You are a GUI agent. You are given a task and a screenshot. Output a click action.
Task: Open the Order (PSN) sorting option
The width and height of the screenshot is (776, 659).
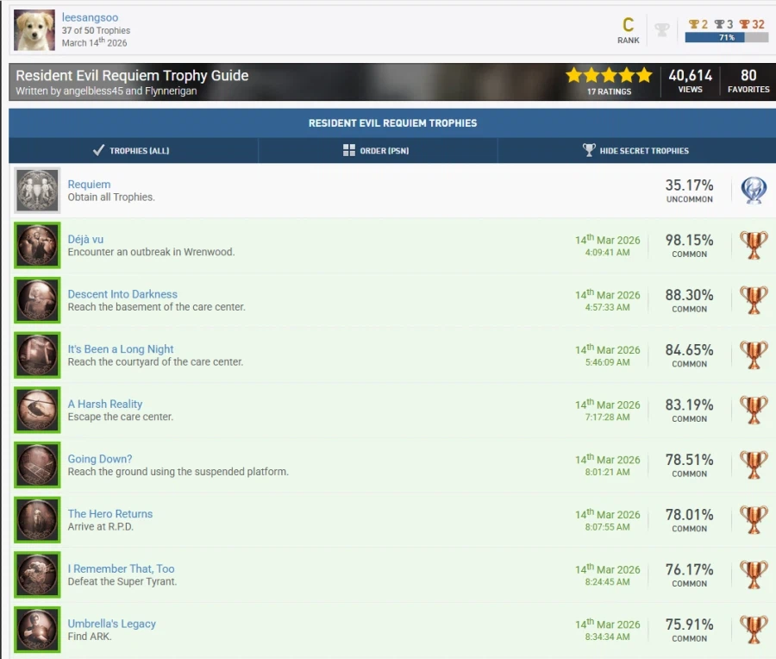[x=379, y=151]
